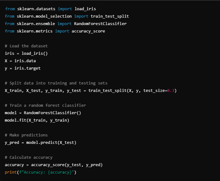Image resolution: width=220 pixels, height=181 pixels.
Task: Click the orange 'print' keyword
Action: tap(11, 172)
